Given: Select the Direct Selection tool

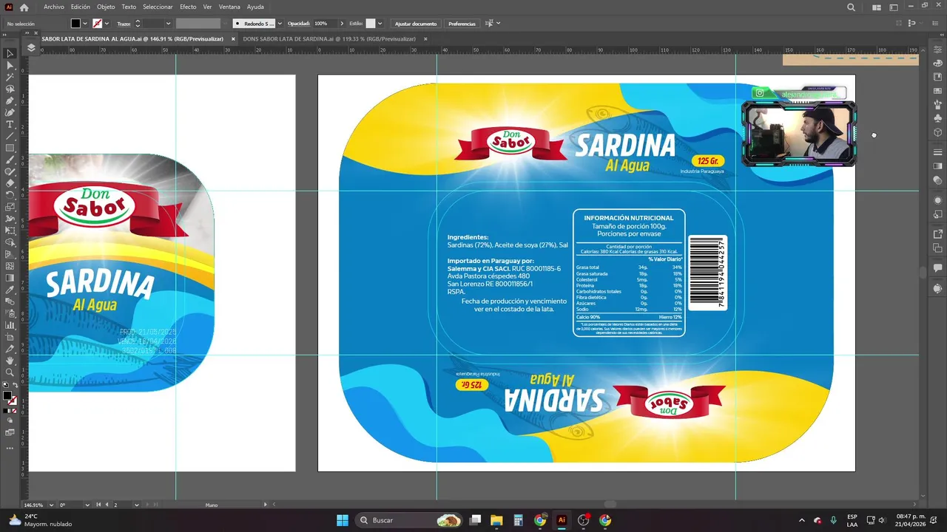Looking at the screenshot, I should [10, 65].
